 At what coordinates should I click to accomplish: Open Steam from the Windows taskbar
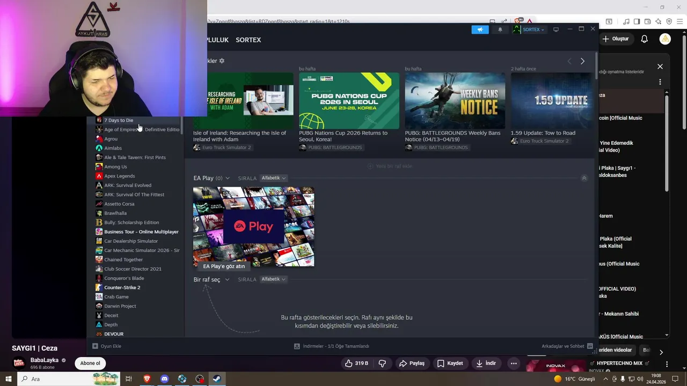[217, 379]
